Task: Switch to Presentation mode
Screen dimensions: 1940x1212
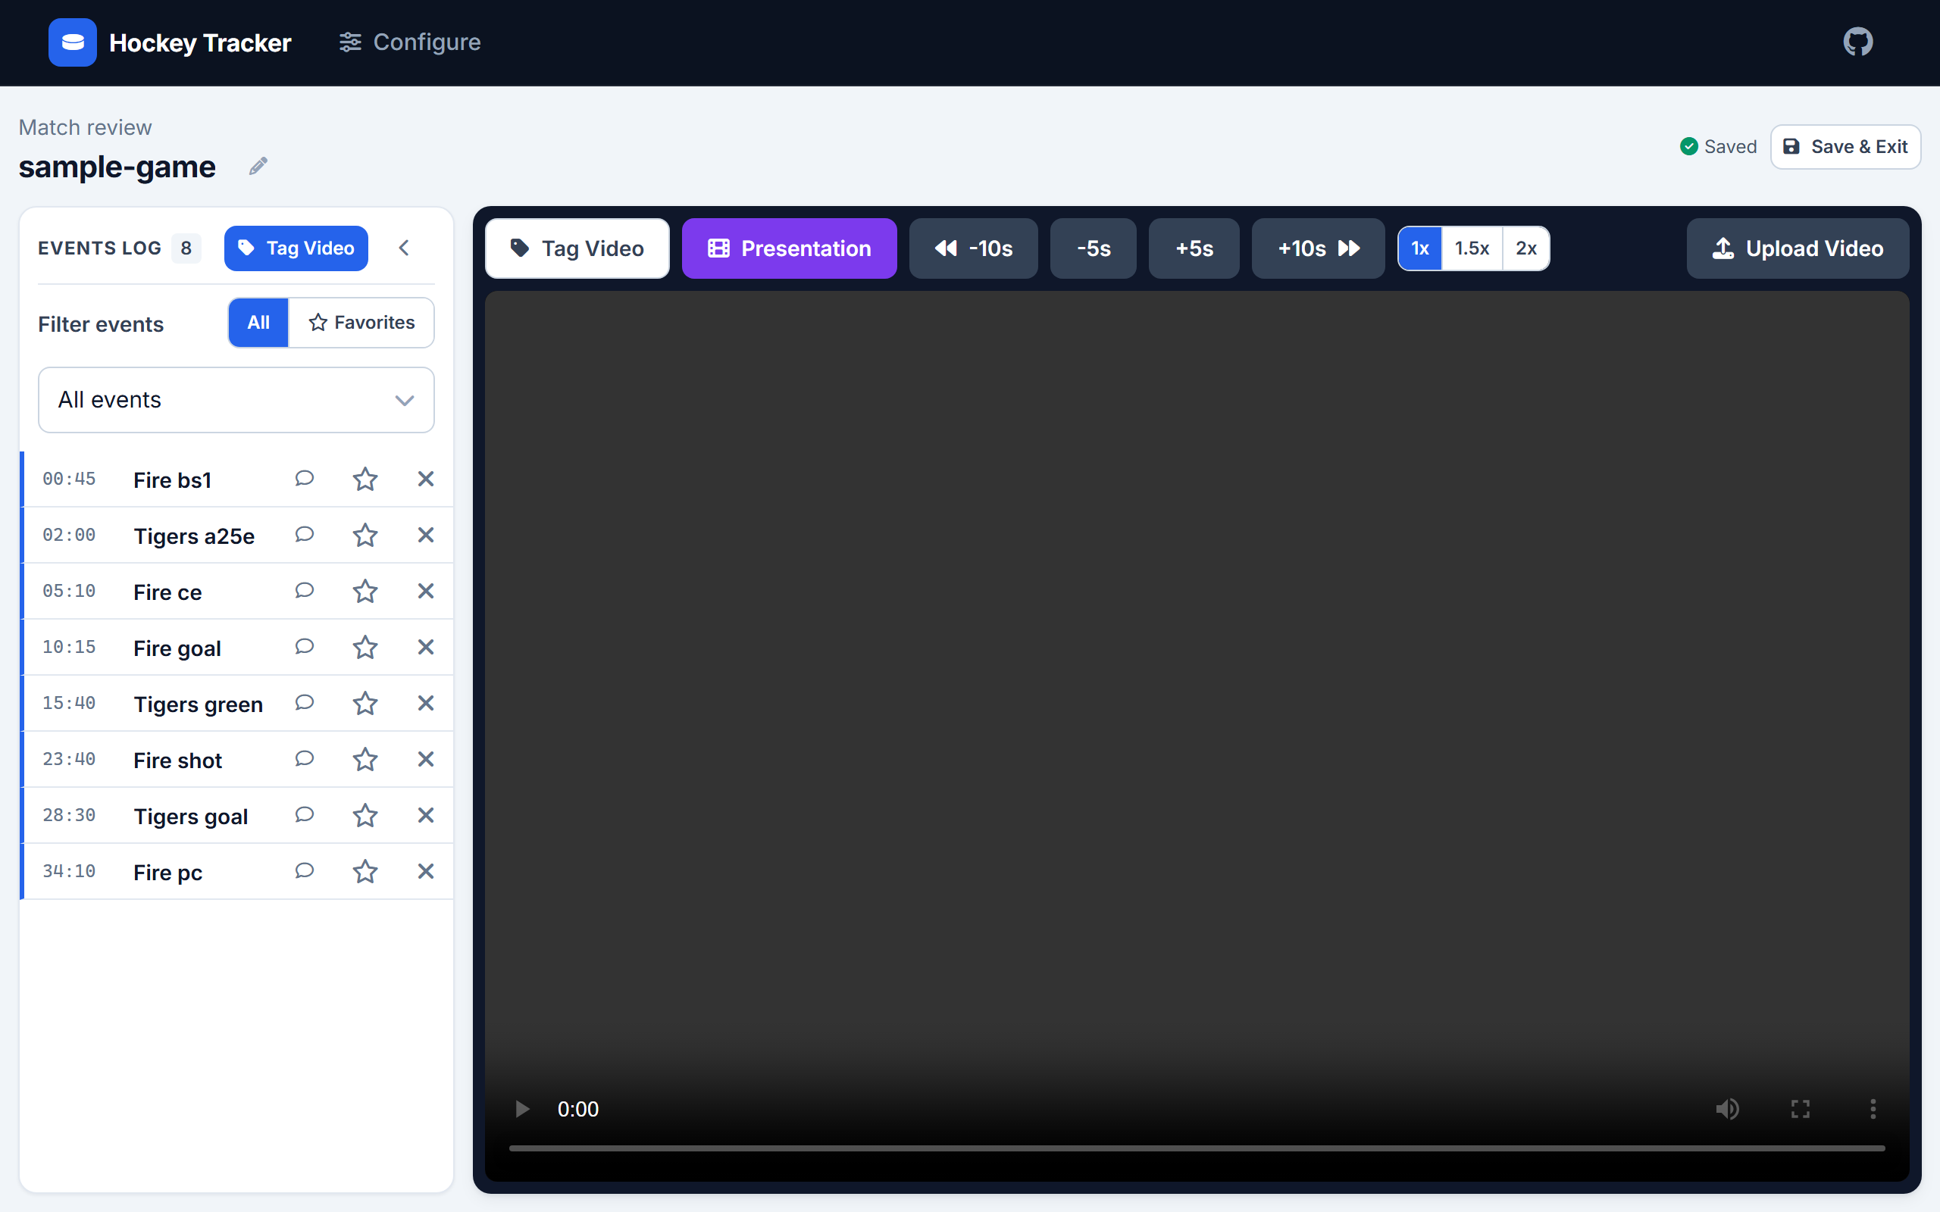Action: click(789, 248)
